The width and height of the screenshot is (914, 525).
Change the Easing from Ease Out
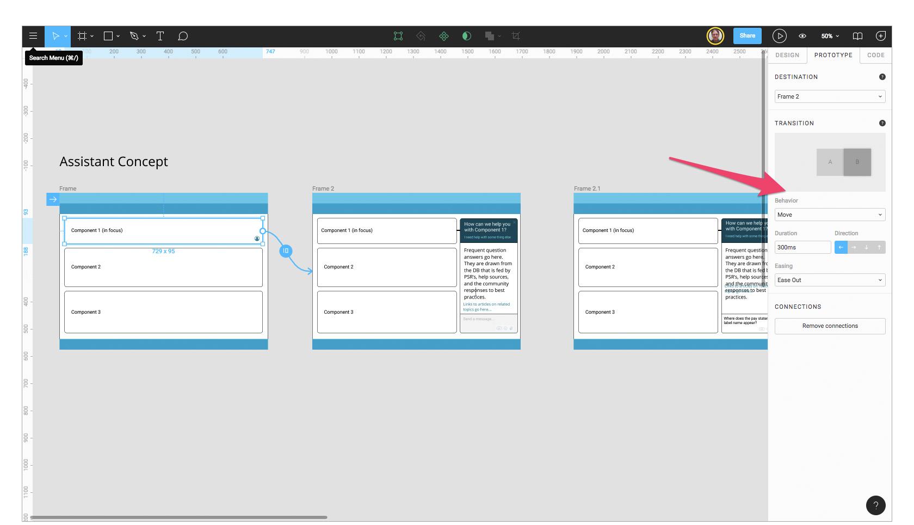(x=829, y=280)
